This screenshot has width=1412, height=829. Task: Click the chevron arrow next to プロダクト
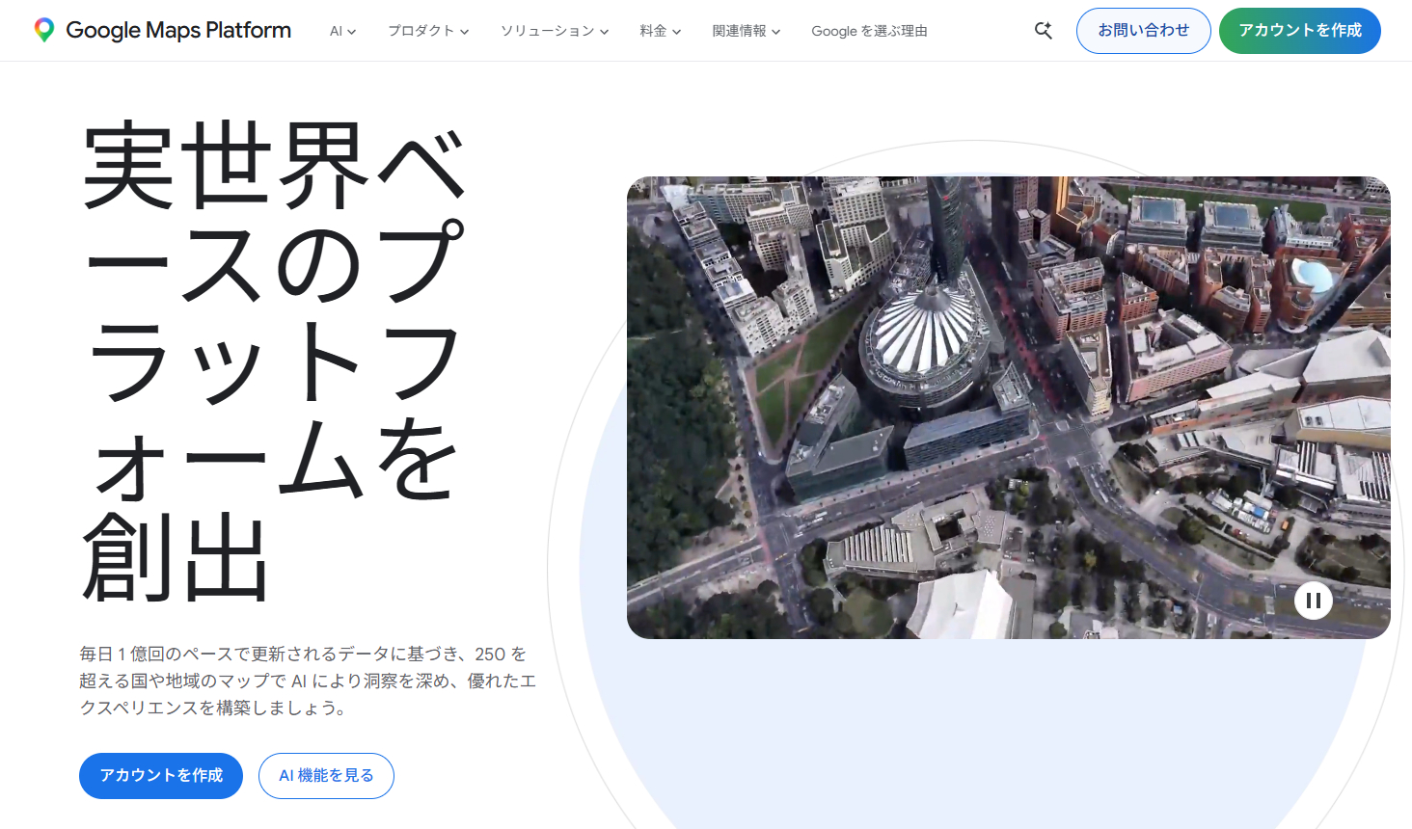pos(465,32)
